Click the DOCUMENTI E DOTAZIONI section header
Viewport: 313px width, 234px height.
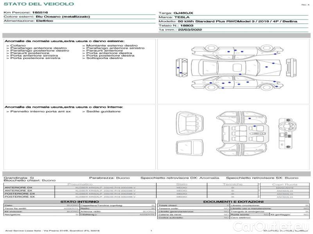click(x=234, y=201)
